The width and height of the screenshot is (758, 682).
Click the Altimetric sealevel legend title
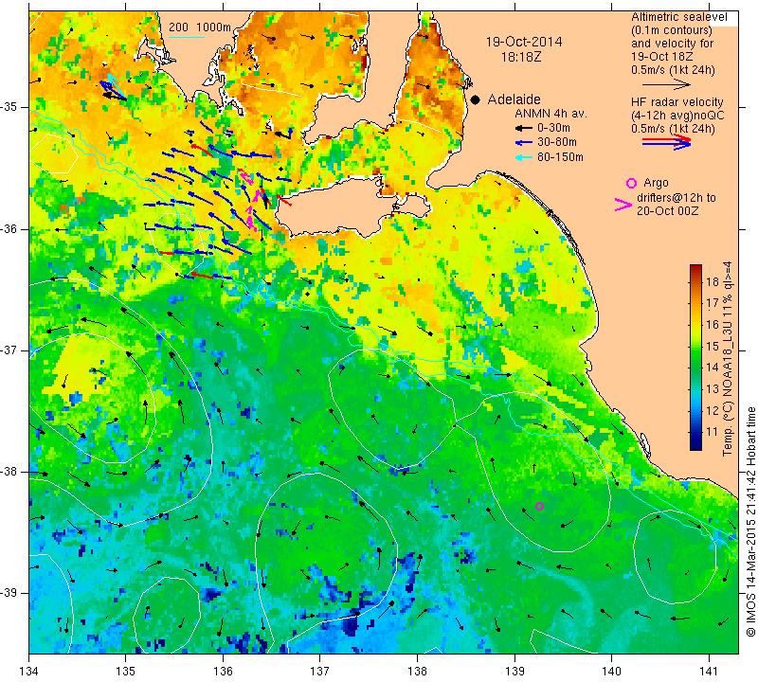[678, 17]
